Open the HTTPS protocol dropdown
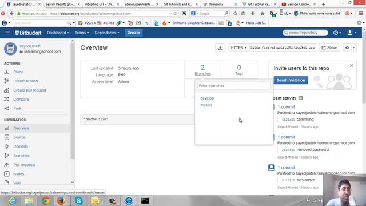Image resolution: width=366 pixels, height=206 pixels. tap(238, 47)
